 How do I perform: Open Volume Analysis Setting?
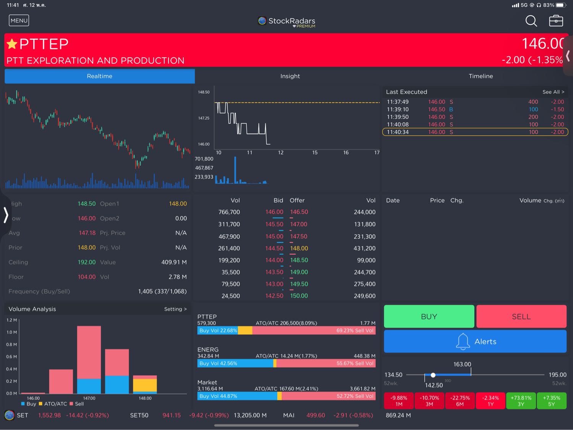[175, 309]
